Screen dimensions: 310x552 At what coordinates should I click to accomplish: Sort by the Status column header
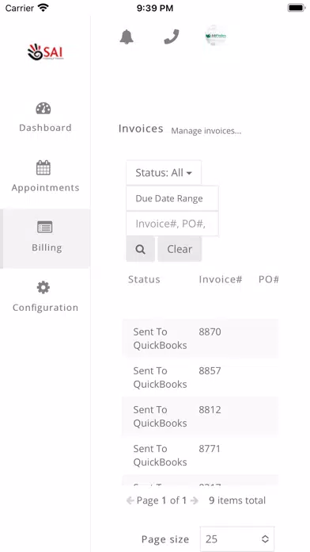point(144,279)
